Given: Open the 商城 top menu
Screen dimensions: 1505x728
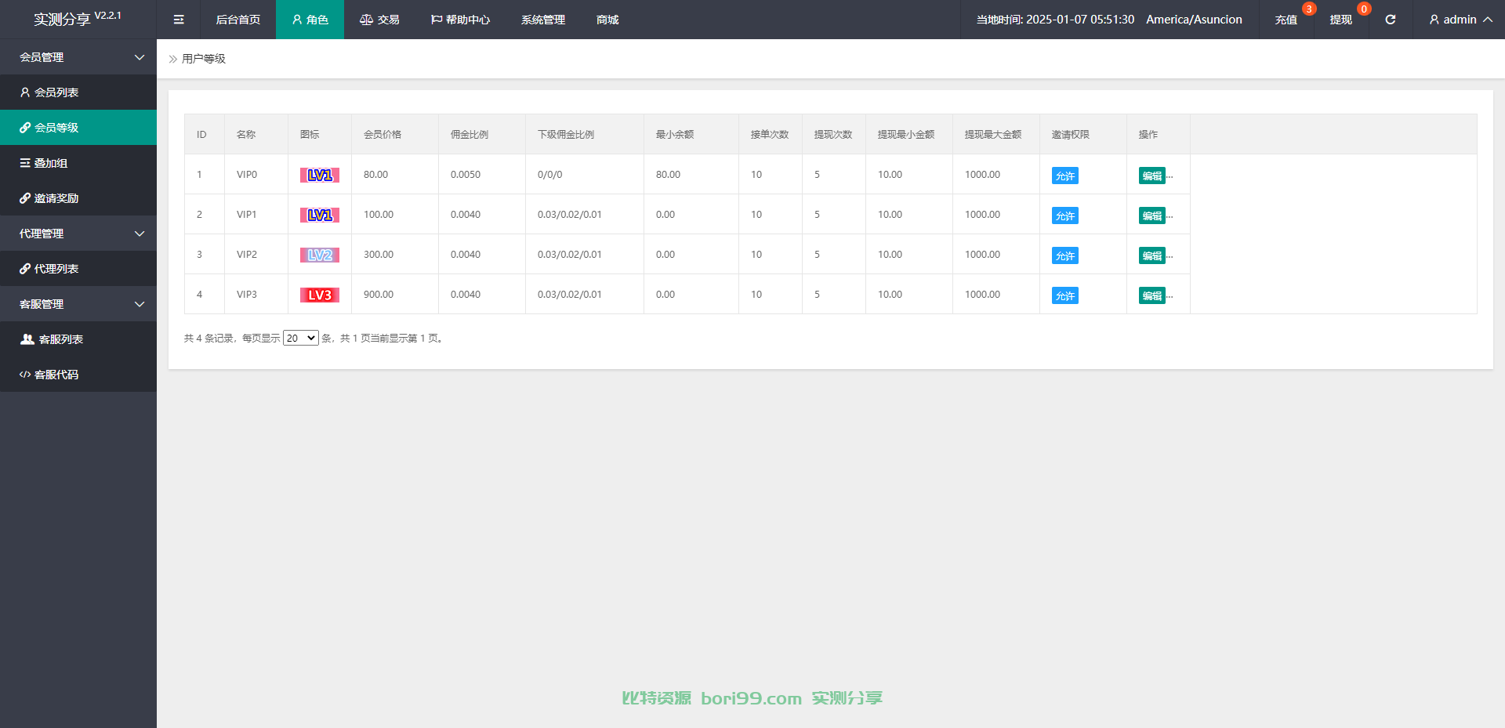Looking at the screenshot, I should point(607,20).
